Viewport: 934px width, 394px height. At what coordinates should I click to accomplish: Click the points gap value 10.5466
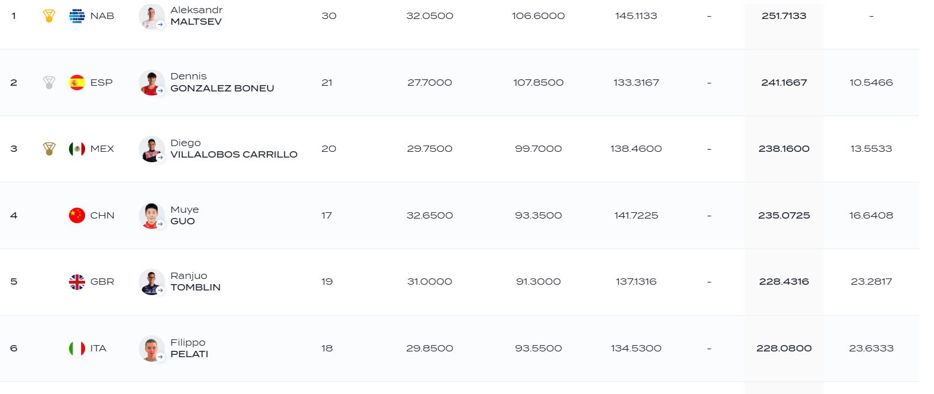point(871,83)
